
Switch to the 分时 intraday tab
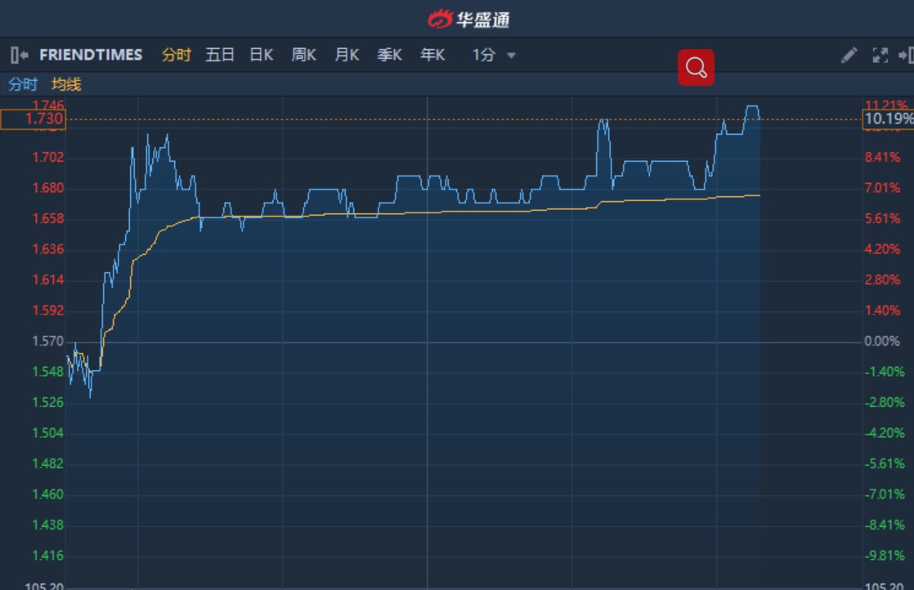(176, 55)
